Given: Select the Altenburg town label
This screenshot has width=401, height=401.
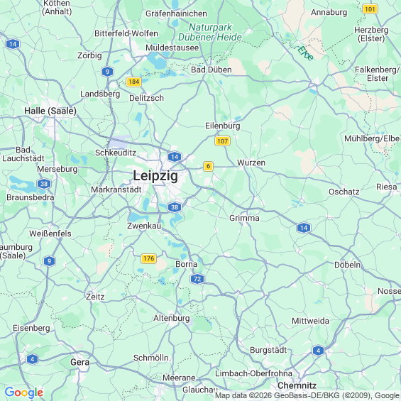Looking at the screenshot, I should click(x=172, y=318).
